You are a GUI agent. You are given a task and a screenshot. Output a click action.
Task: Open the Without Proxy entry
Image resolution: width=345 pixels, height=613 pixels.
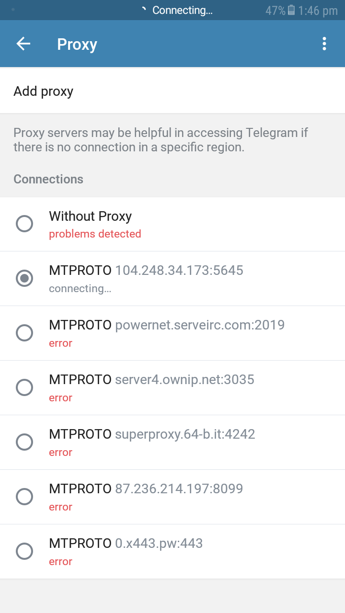[172, 224]
